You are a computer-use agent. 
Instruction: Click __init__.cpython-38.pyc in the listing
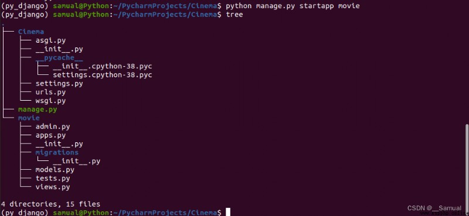click(102, 66)
